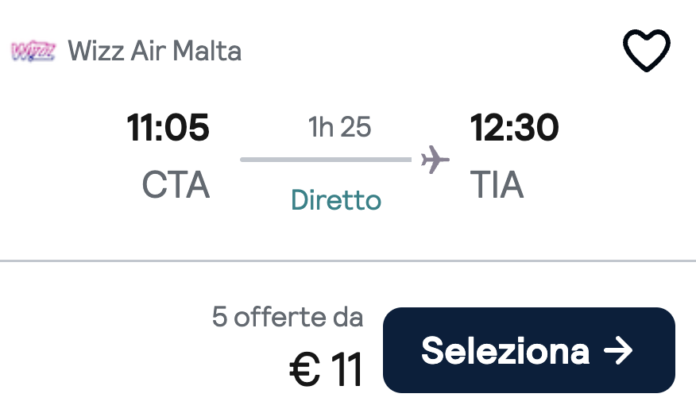This screenshot has width=696, height=413.
Task: Click the 11:05 departure time
Action: coord(168,127)
